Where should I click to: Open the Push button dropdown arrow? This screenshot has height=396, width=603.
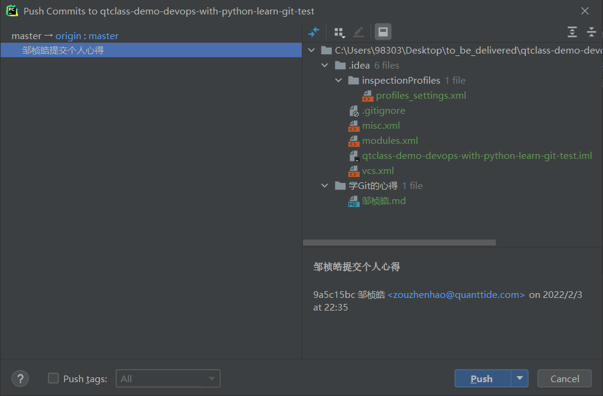[519, 379]
